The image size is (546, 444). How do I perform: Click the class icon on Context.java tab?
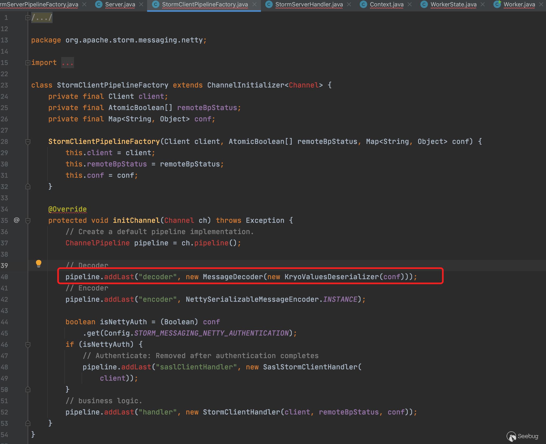coord(363,4)
